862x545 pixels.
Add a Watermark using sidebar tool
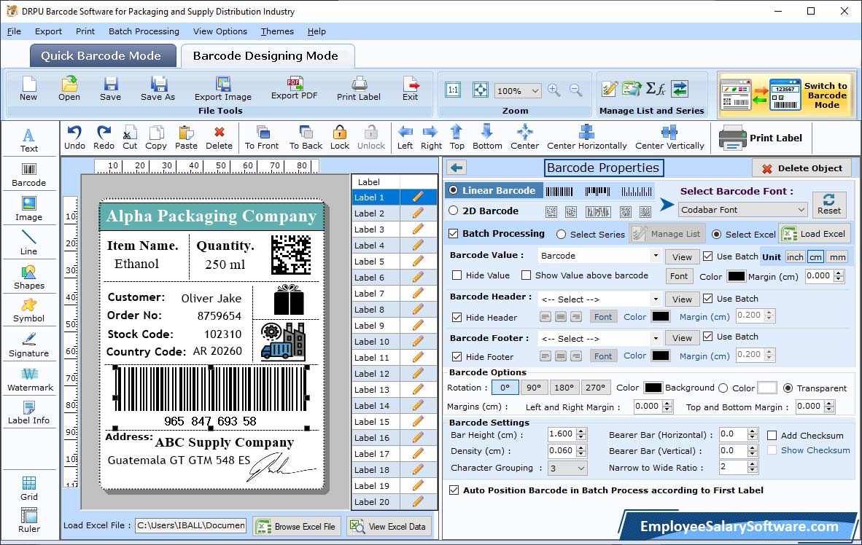(30, 379)
